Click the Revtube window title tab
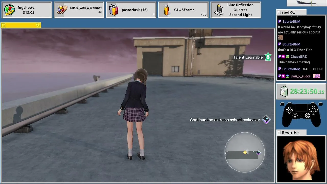Image resolution: width=327 pixels, height=184 pixels. pyautogui.click(x=291, y=133)
